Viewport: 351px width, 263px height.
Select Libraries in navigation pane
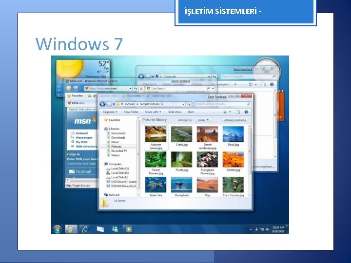[x=114, y=129]
